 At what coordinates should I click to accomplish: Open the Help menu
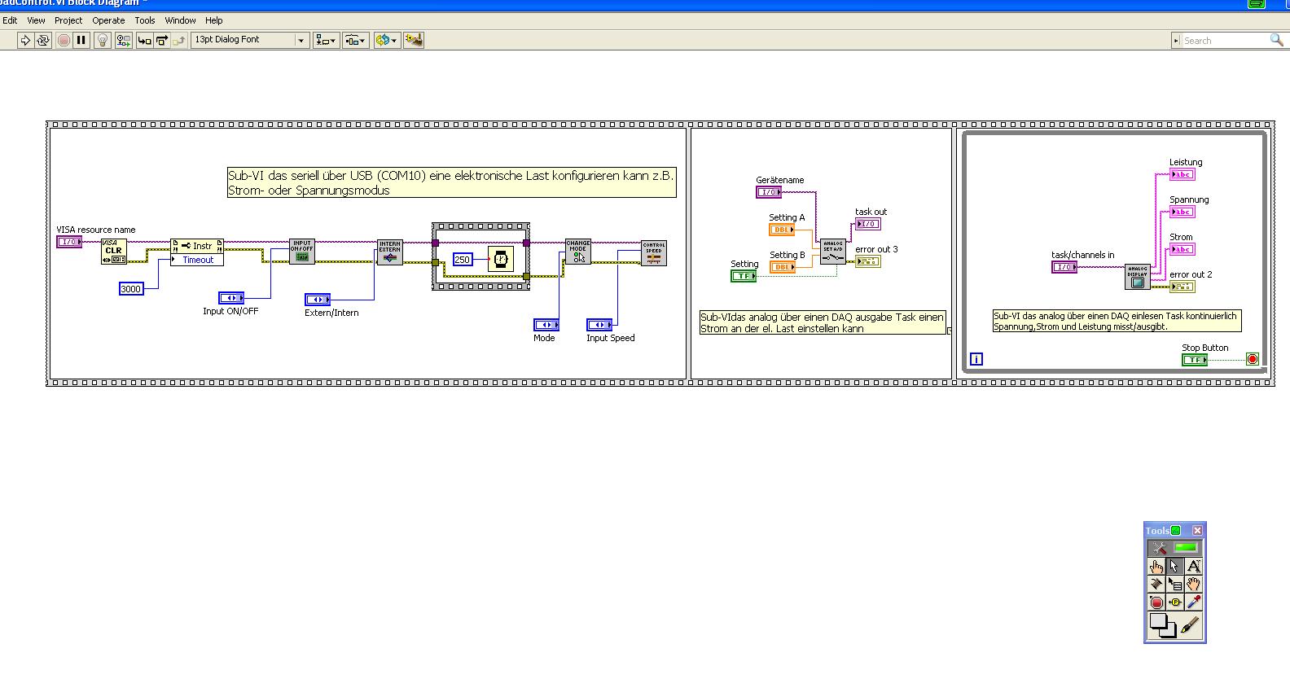214,20
